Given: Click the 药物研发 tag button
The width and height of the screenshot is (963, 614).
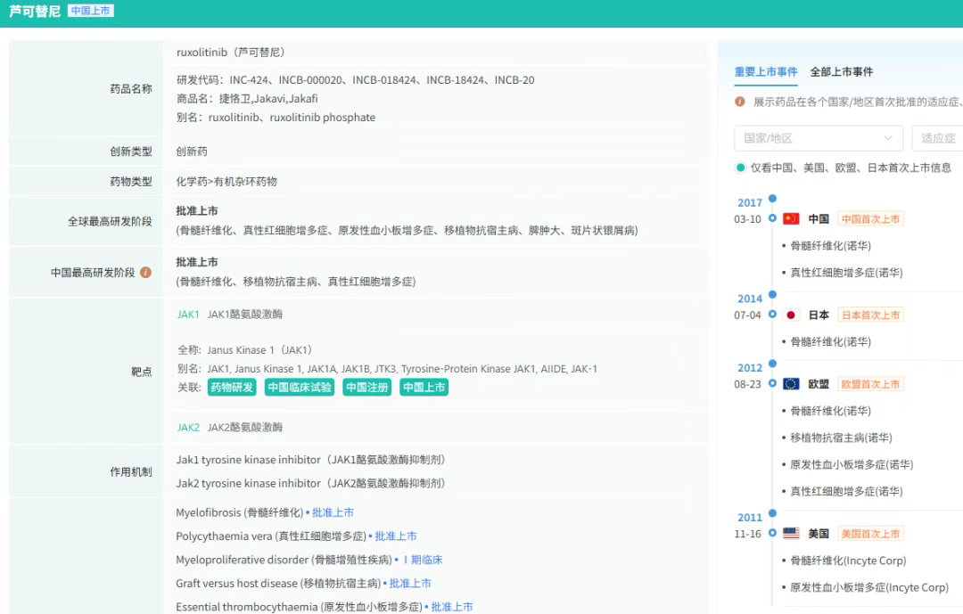Looking at the screenshot, I should pyautogui.click(x=232, y=388).
